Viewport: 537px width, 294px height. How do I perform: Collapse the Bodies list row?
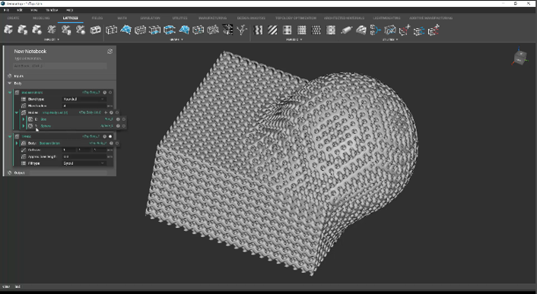point(17,112)
